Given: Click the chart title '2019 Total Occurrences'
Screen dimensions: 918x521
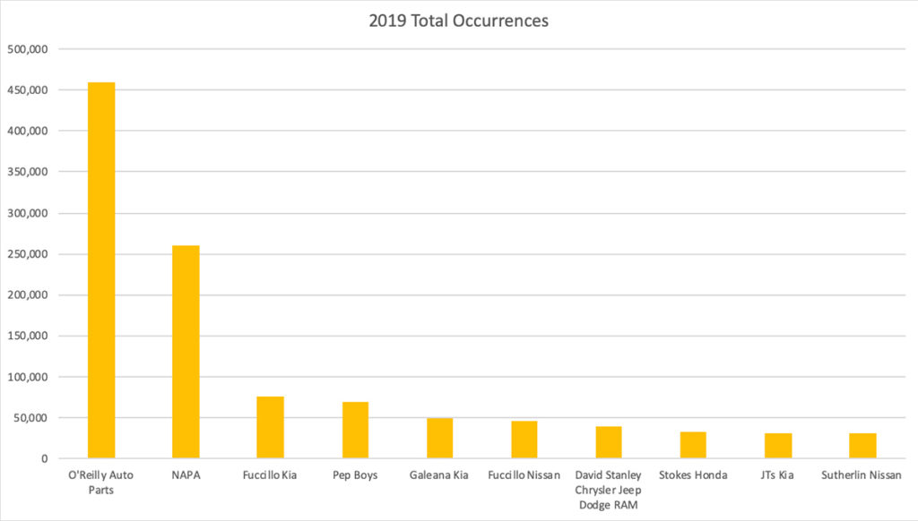Looking at the screenshot, I should pos(458,21).
